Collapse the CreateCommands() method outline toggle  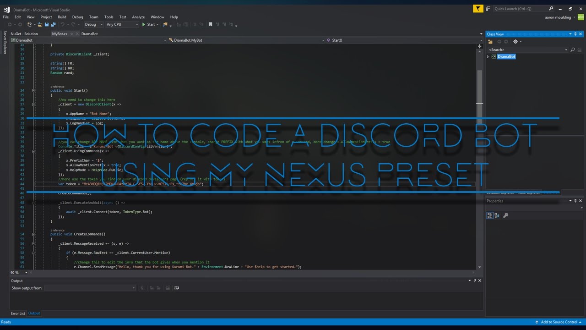[x=33, y=234]
